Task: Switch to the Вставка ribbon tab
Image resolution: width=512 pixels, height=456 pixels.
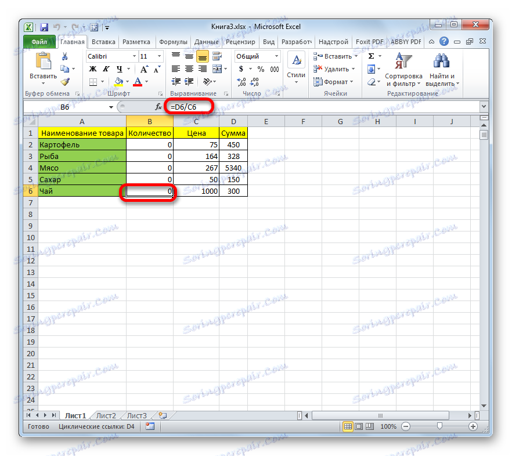Action: click(103, 42)
